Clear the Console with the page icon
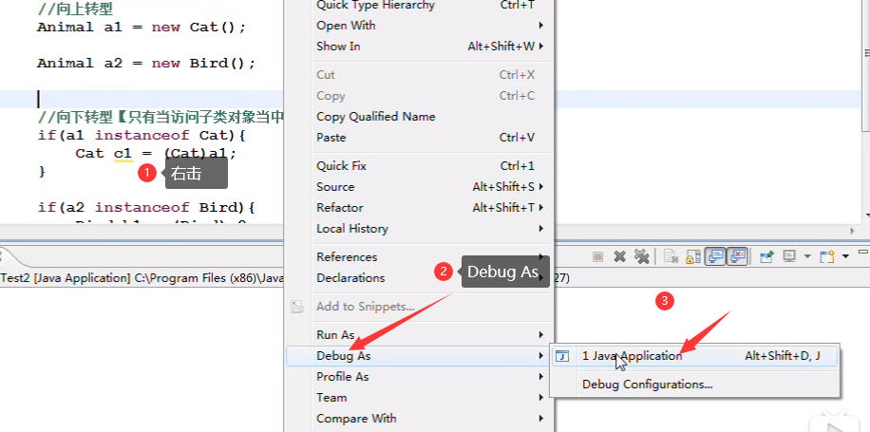This screenshot has width=870, height=432. (671, 256)
